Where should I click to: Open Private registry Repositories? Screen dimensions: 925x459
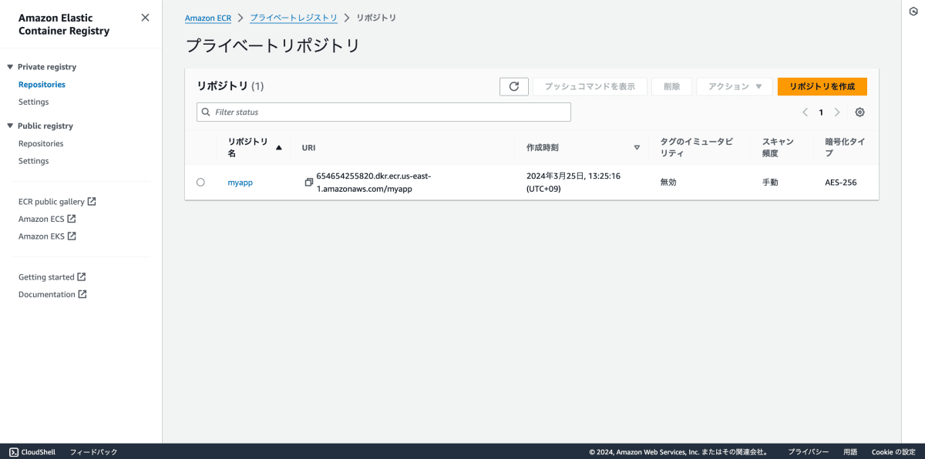(42, 85)
